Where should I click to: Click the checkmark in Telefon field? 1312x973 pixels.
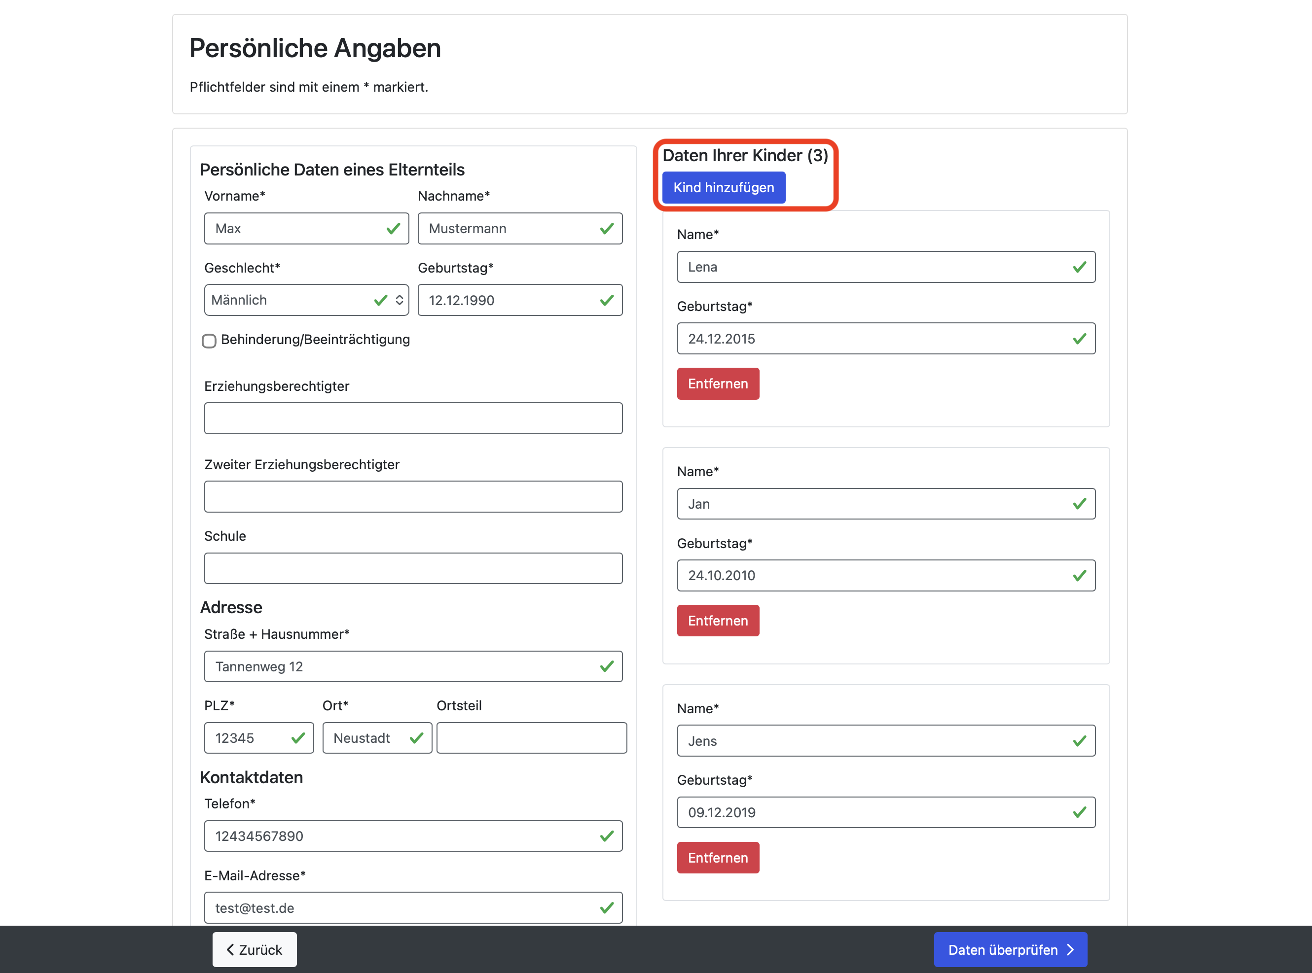[x=607, y=836]
